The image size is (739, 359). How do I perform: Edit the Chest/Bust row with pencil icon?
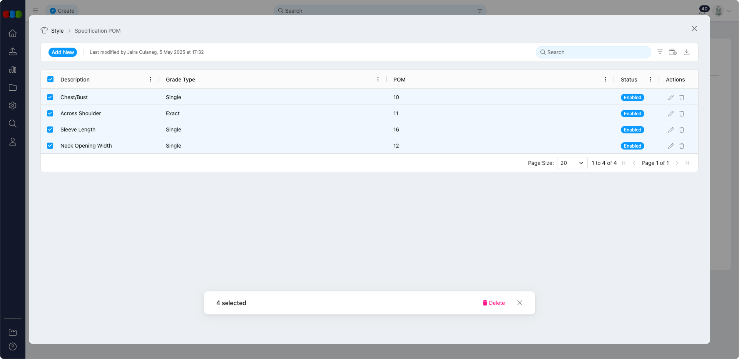coord(670,97)
